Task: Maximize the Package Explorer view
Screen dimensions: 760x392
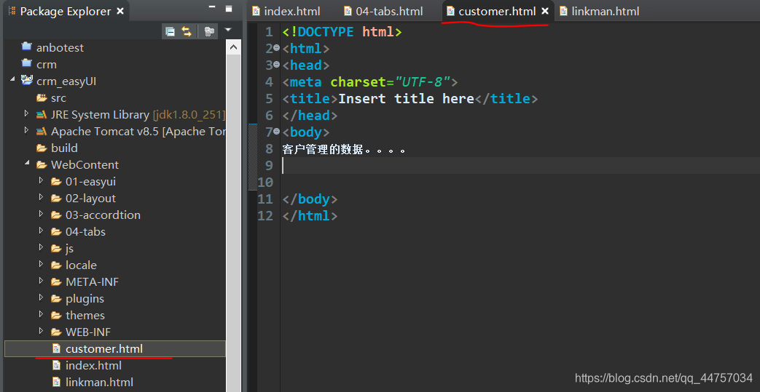Action: 229,8
